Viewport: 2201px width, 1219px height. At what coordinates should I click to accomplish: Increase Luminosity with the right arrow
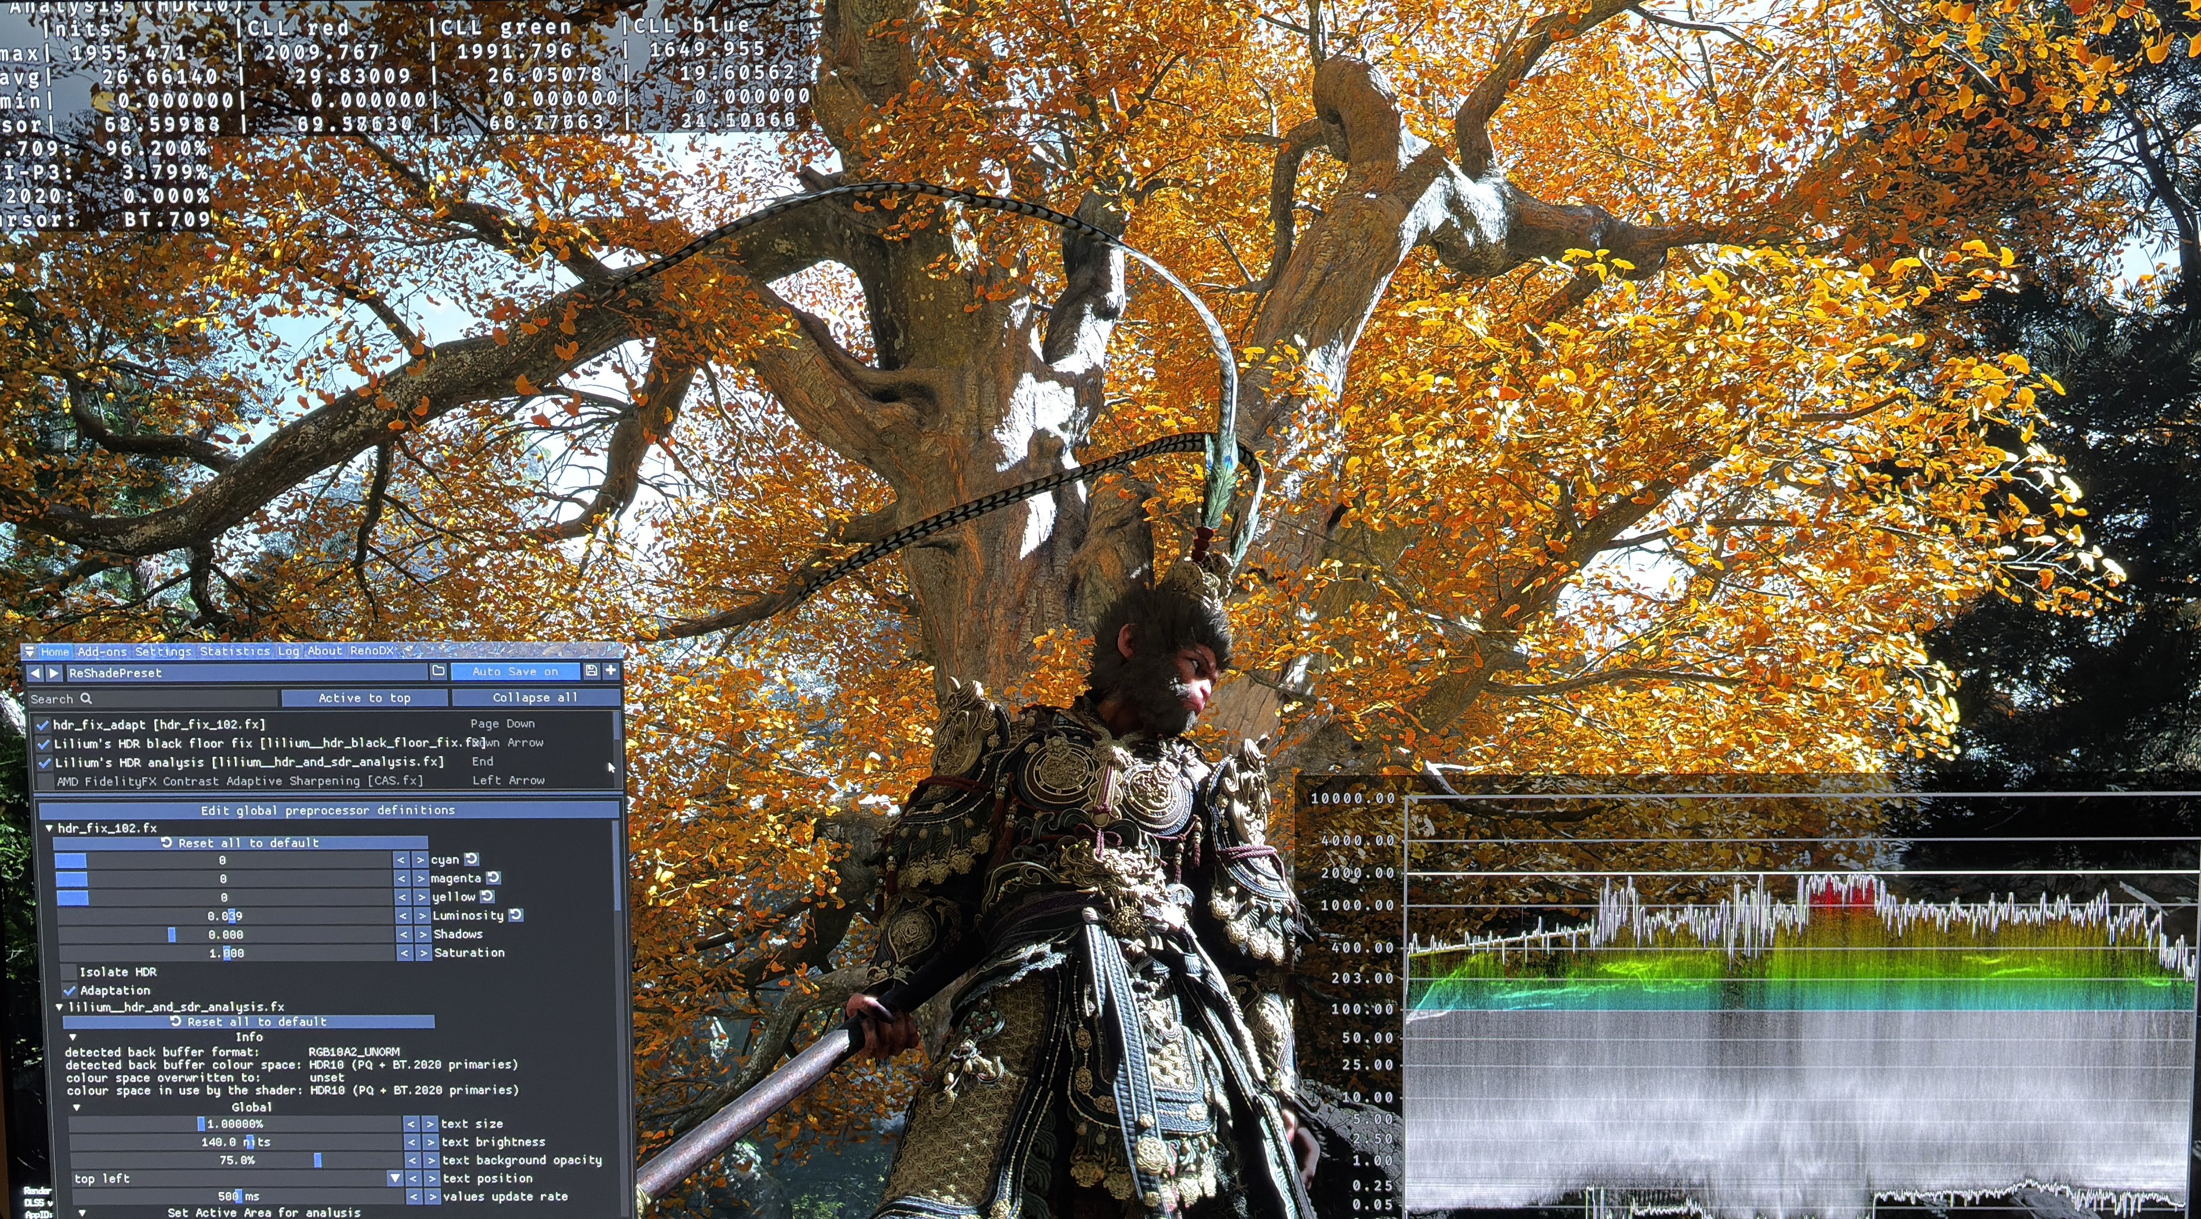(x=422, y=916)
